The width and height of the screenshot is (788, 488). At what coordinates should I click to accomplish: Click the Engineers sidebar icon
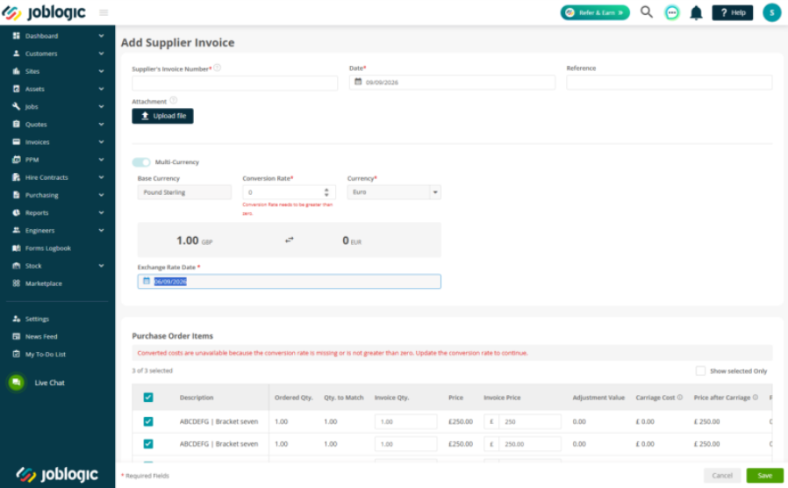(16, 230)
